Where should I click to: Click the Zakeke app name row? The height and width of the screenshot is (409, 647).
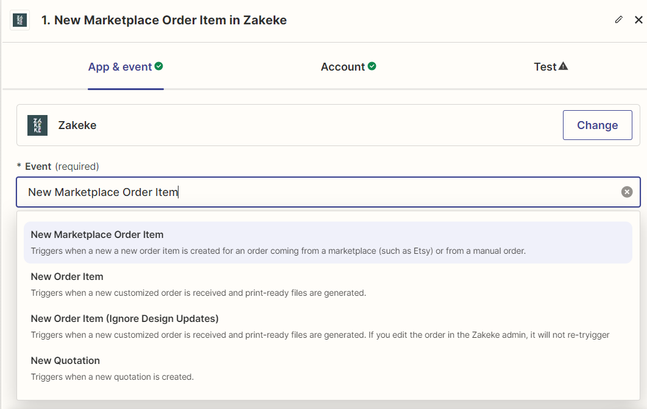[x=328, y=125]
